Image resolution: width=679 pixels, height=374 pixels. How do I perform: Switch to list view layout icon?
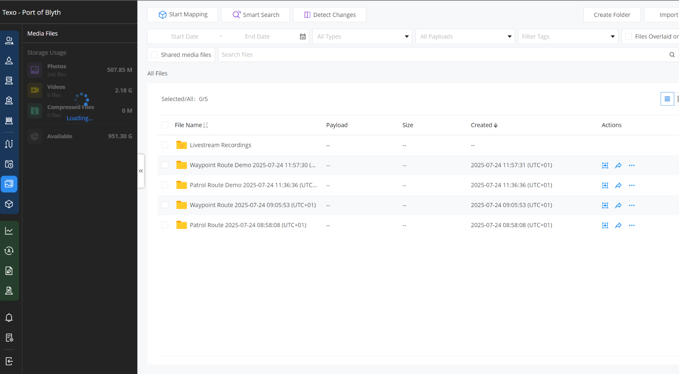[x=667, y=99]
